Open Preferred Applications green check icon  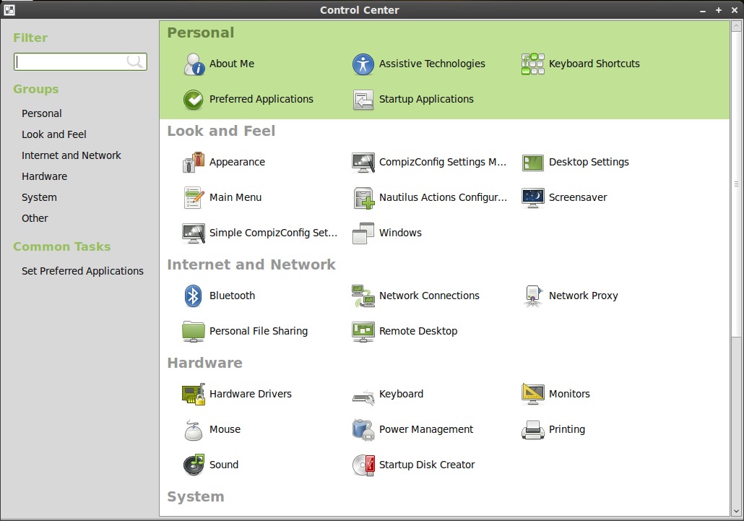point(194,100)
